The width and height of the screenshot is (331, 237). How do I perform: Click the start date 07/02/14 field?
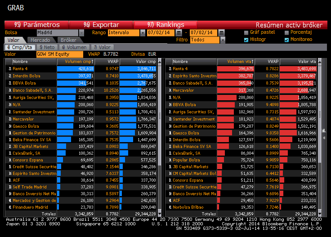(x=161, y=33)
